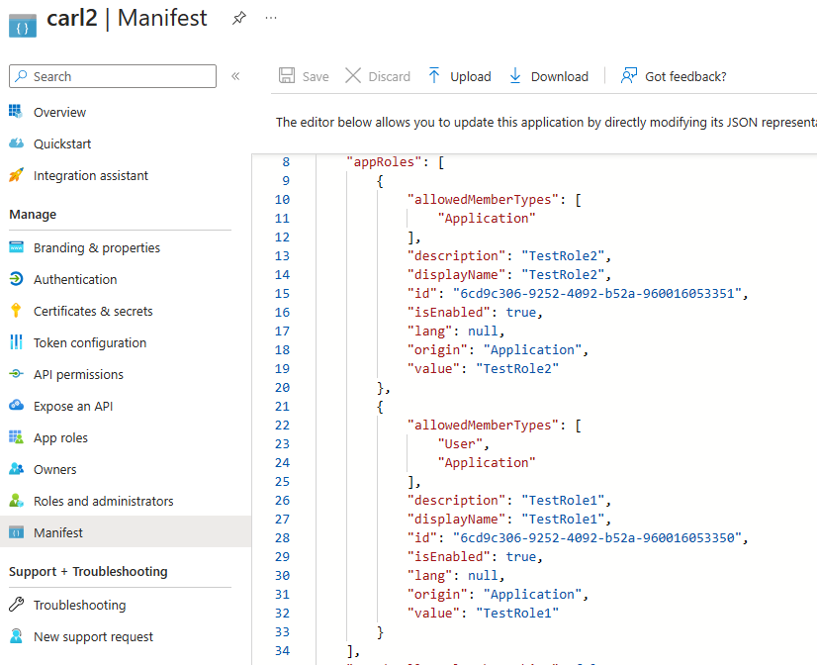The width and height of the screenshot is (817, 665).
Task: Click the Download arrow icon
Action: (515, 76)
